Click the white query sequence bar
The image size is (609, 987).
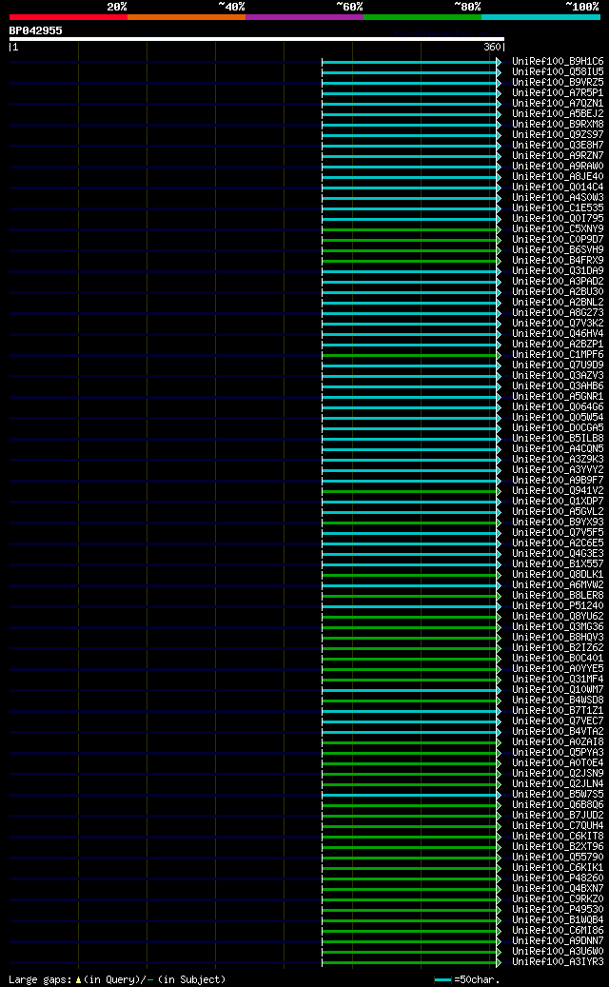tap(257, 39)
